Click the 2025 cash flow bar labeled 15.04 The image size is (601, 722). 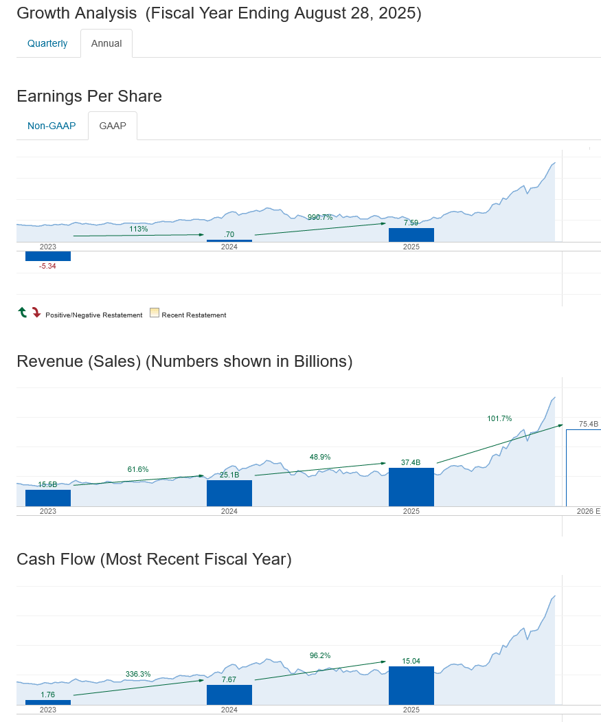(x=411, y=686)
